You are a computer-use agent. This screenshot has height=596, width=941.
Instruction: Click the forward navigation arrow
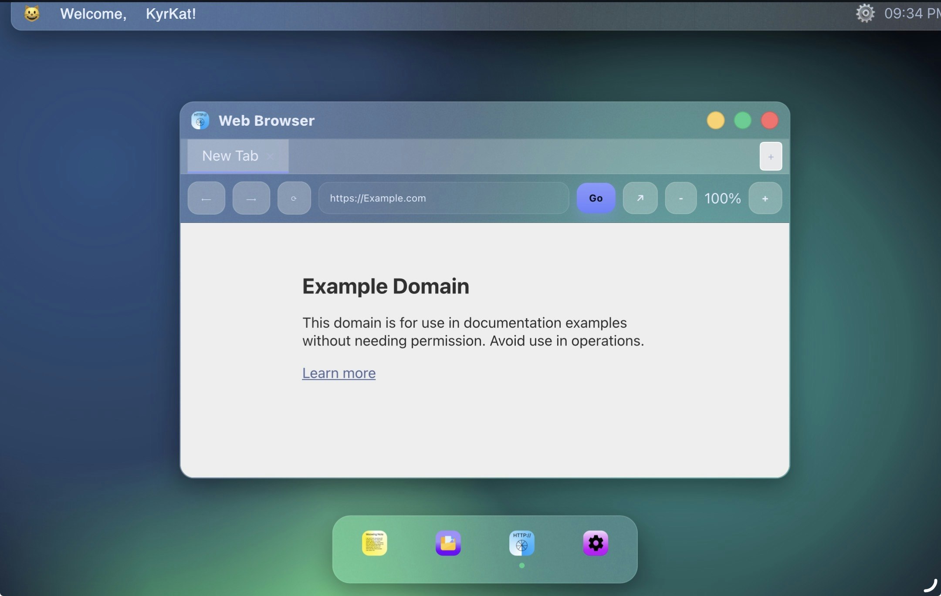coord(251,198)
